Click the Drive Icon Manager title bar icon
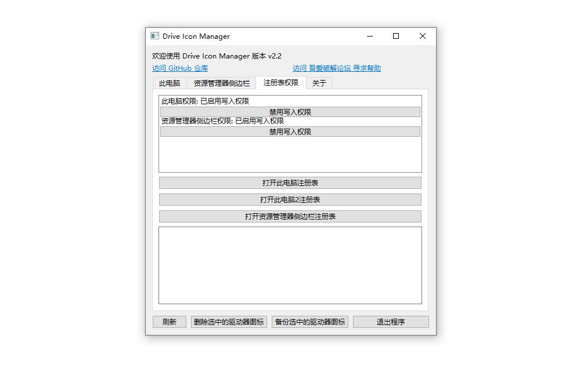The width and height of the screenshot is (569, 383). pos(154,36)
